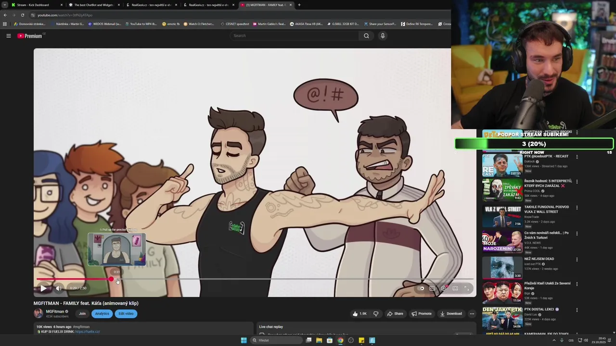Toggle subtitles closed captions button

(x=432, y=288)
